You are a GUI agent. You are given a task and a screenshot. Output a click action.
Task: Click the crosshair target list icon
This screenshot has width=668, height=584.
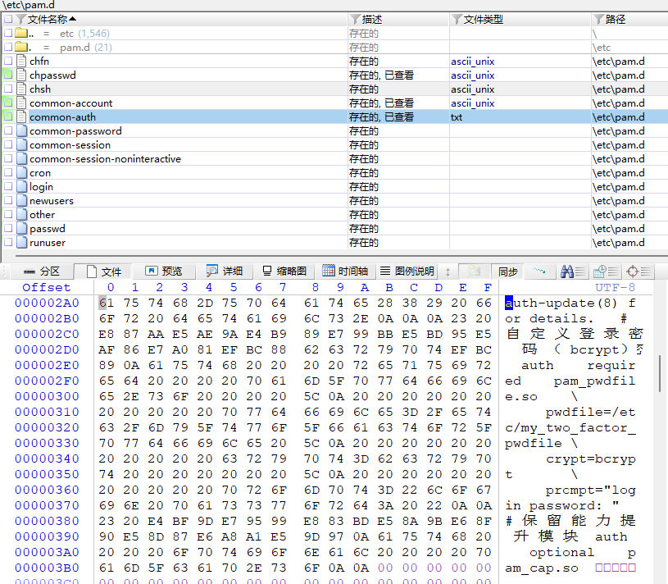pos(638,271)
